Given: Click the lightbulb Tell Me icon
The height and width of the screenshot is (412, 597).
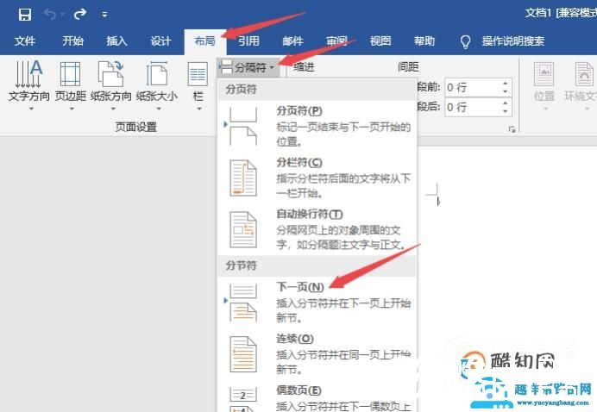Looking at the screenshot, I should coord(465,42).
